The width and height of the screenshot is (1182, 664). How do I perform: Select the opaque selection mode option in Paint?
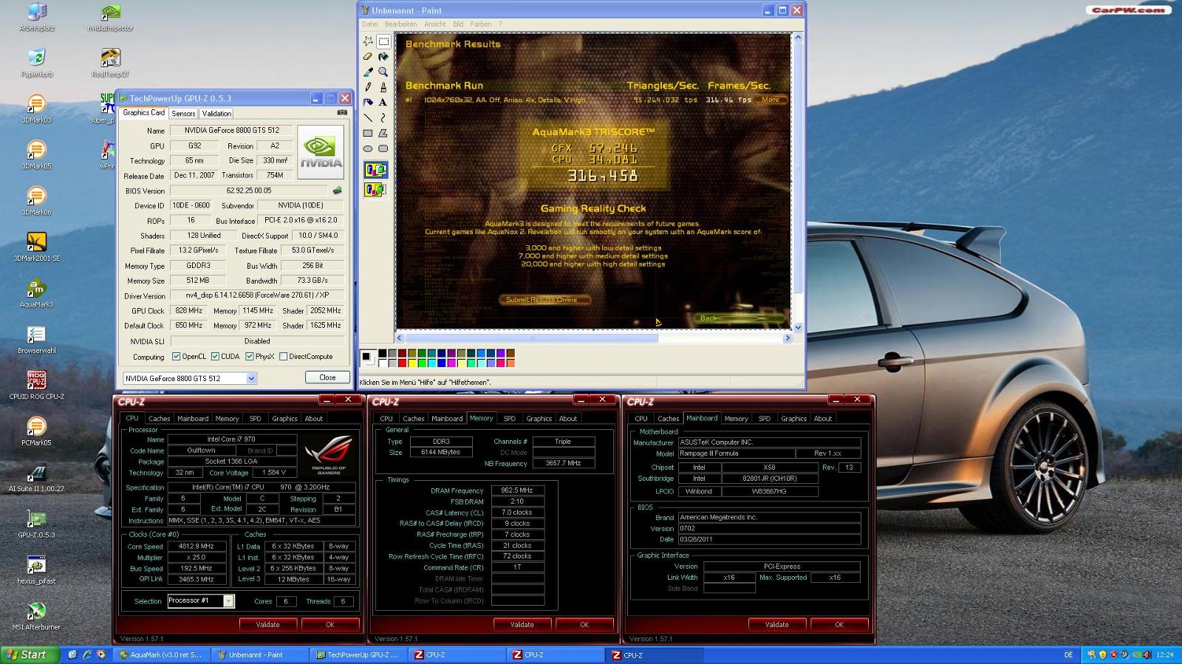(375, 170)
